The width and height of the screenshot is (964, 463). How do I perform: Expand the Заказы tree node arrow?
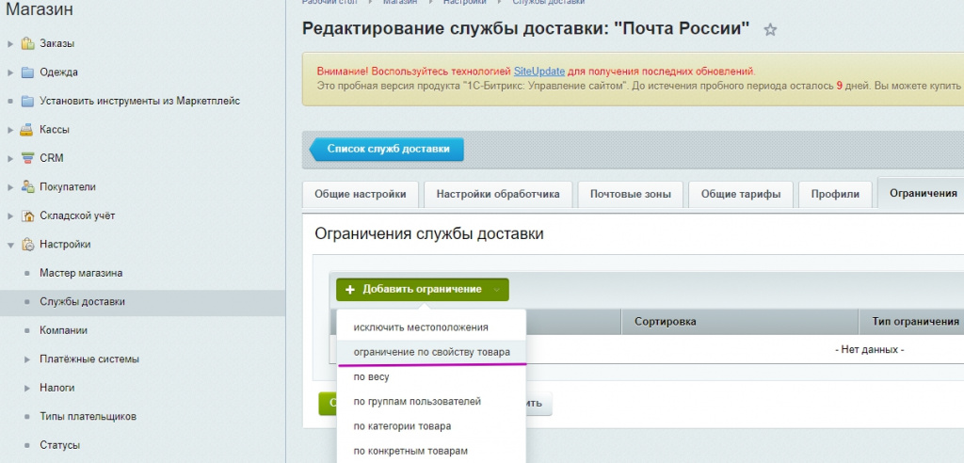point(10,44)
